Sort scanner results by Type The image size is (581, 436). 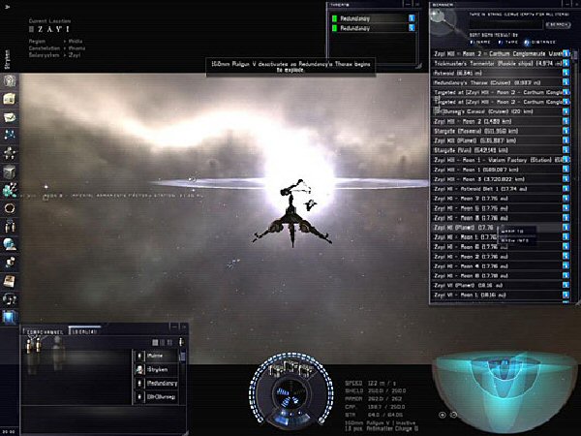(508, 43)
